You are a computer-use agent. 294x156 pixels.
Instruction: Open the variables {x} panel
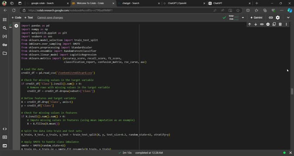coord(5,36)
